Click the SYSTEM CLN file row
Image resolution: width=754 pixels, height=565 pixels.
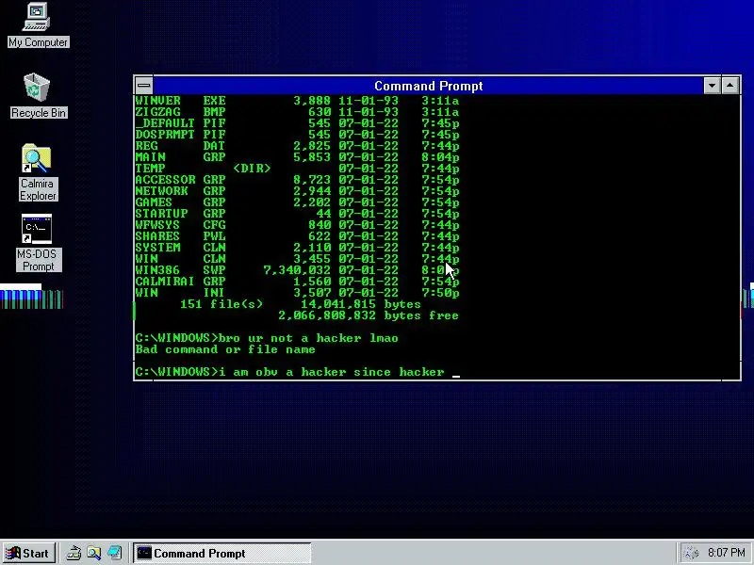(x=297, y=248)
